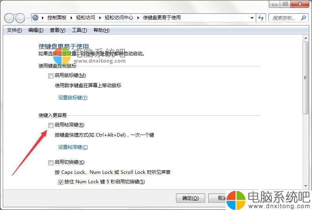Open the 工具(T) menu
The width and height of the screenshot is (312, 210).
point(79,30)
